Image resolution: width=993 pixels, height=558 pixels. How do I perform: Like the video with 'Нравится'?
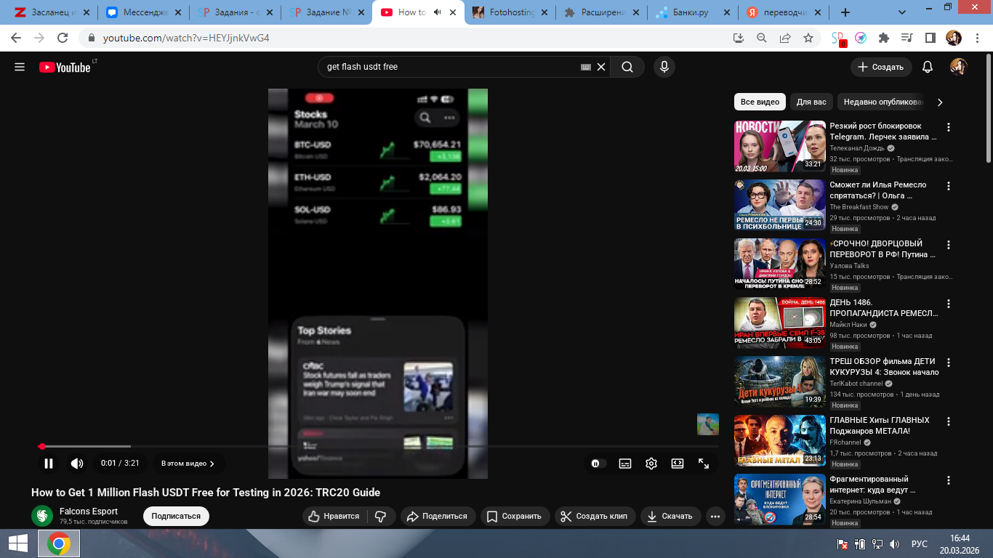[x=334, y=516]
